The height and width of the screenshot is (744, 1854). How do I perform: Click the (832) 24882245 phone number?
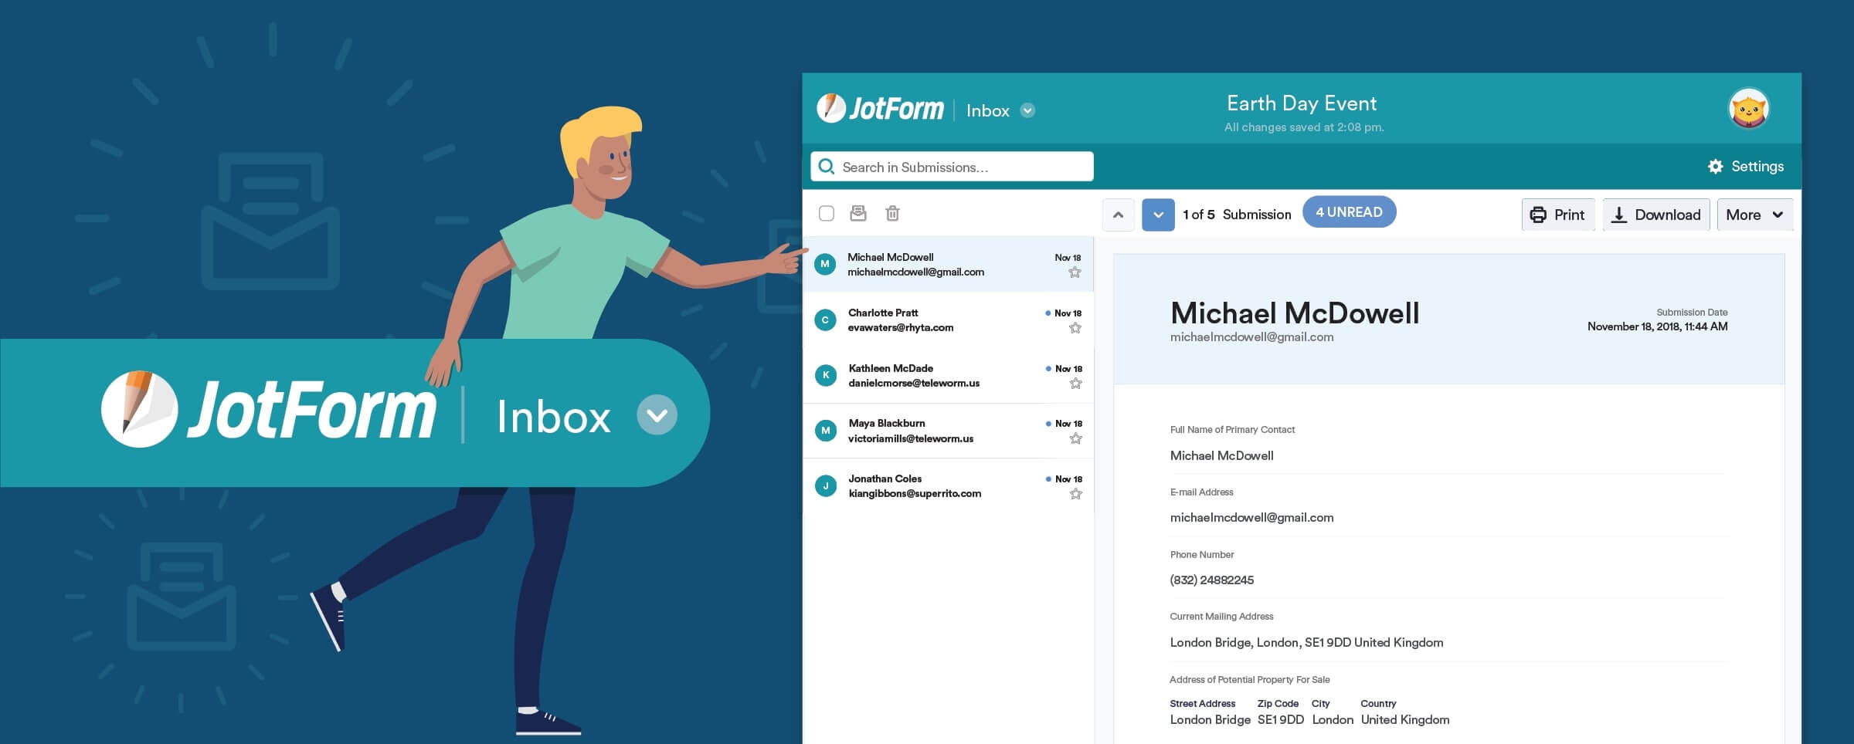coord(1211,580)
